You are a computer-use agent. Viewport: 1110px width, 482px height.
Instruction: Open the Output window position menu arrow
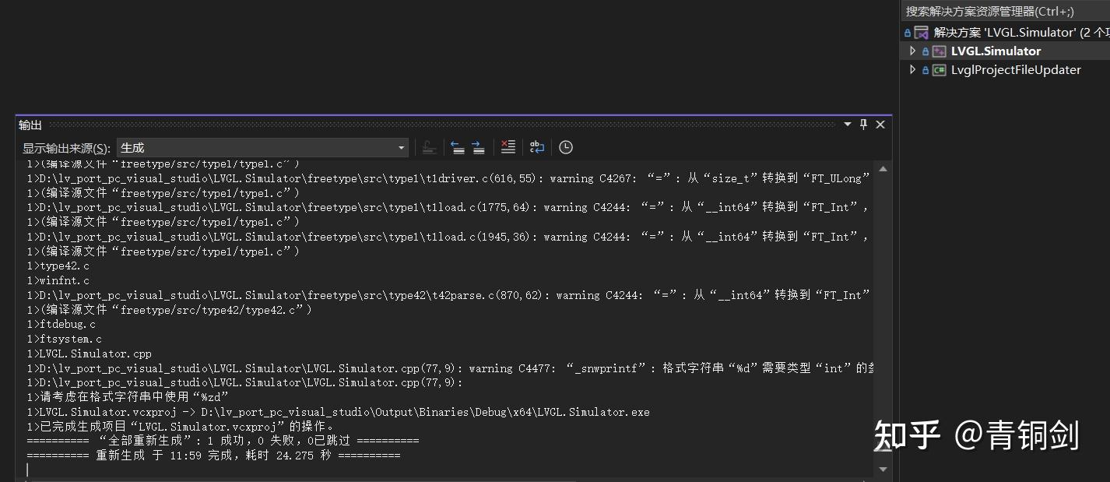pos(847,124)
